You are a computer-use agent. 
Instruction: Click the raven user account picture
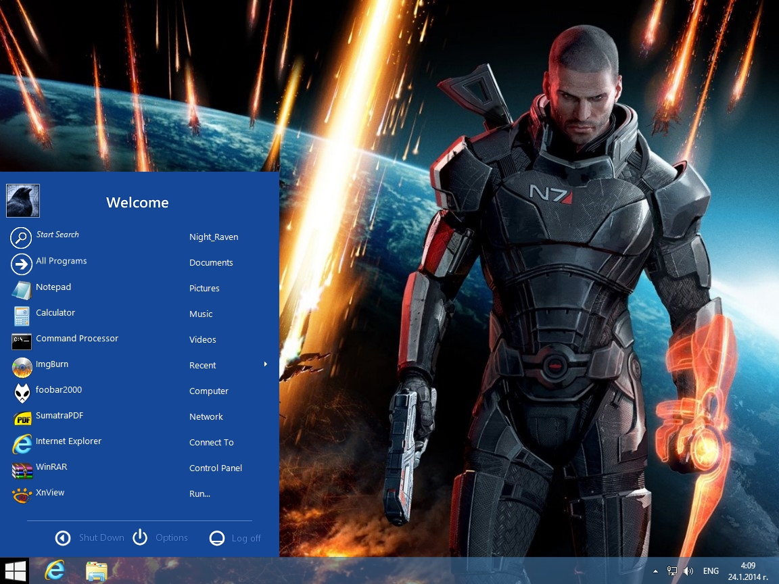(23, 201)
